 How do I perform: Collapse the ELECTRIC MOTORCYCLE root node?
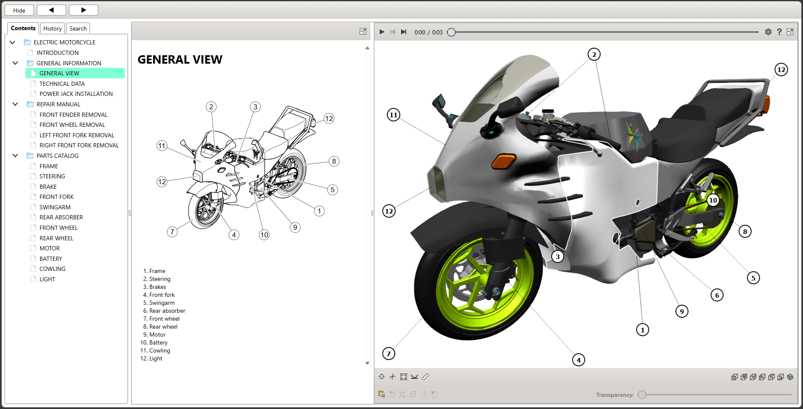click(13, 42)
